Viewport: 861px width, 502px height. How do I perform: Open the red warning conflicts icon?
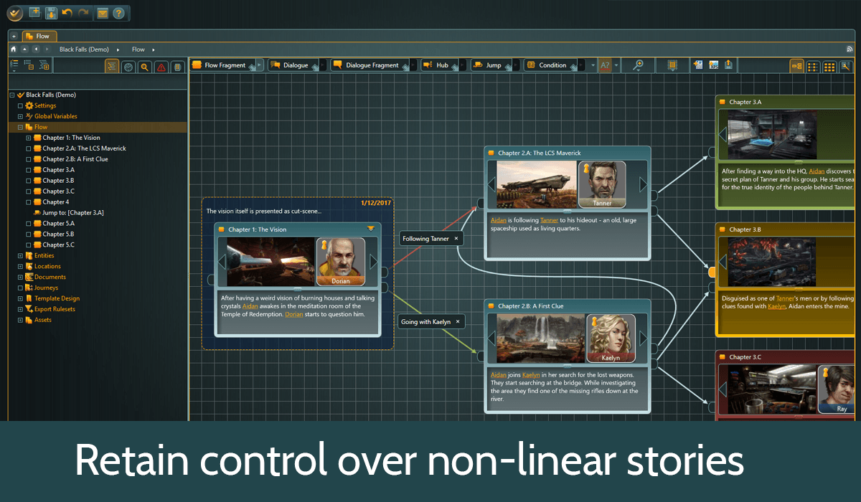[161, 67]
